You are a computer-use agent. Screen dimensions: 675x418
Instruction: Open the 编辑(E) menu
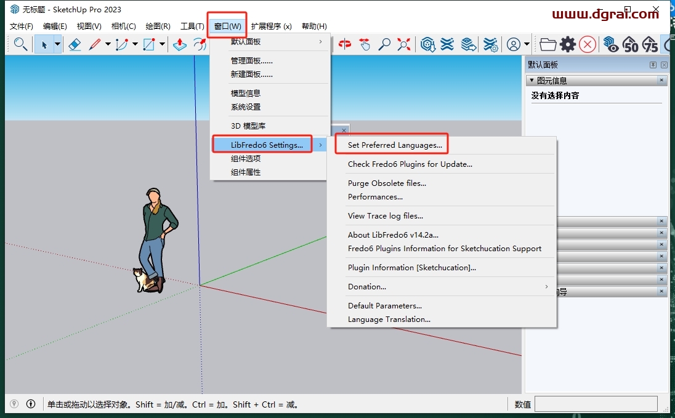55,26
